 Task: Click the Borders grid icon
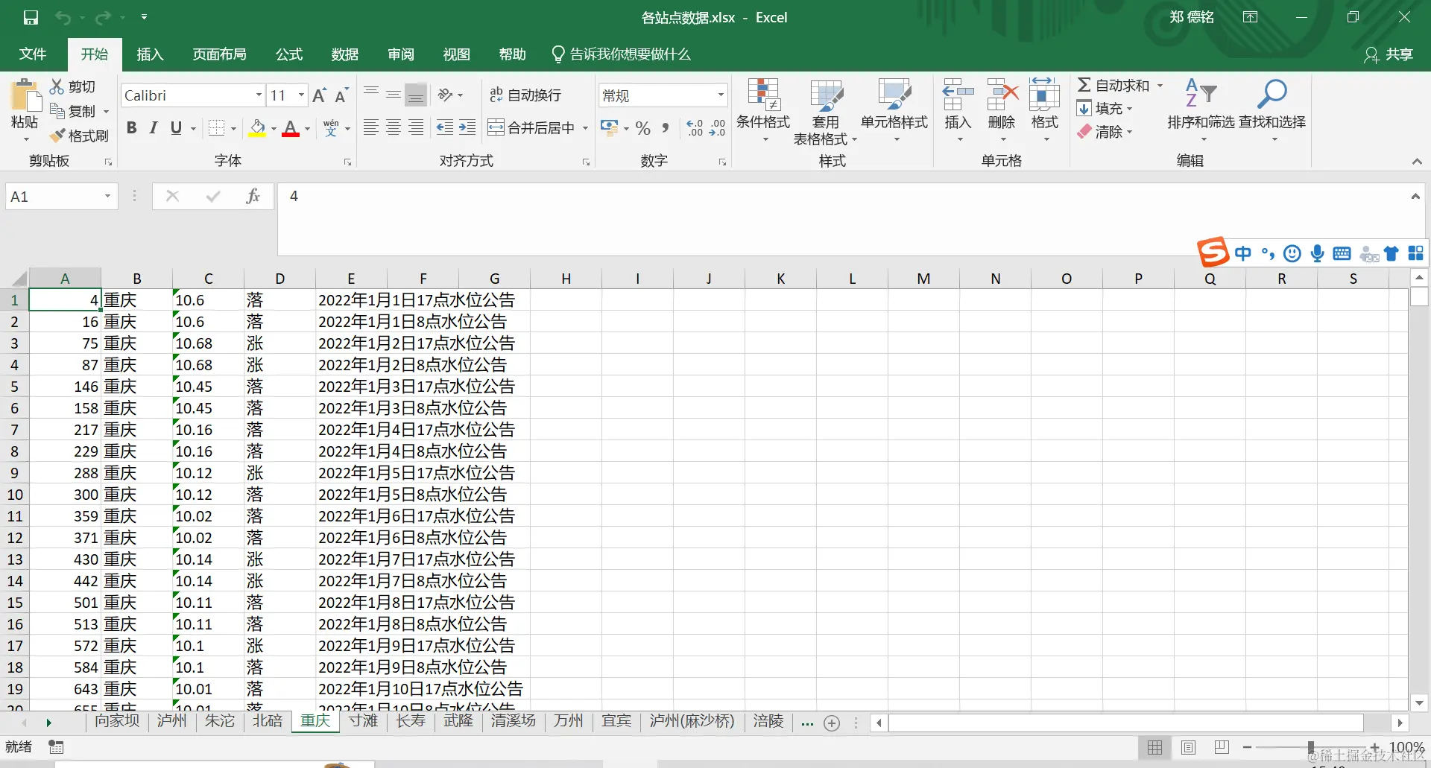tap(217, 128)
